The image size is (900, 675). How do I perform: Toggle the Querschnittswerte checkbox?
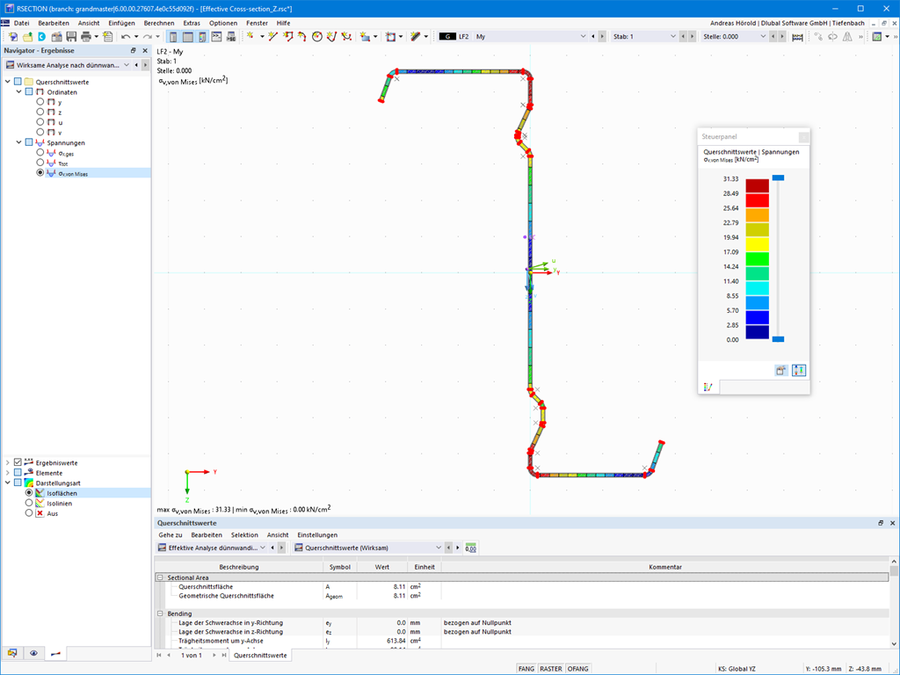(x=18, y=82)
